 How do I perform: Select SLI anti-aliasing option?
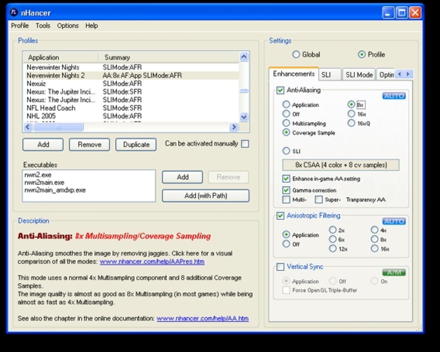(x=286, y=151)
